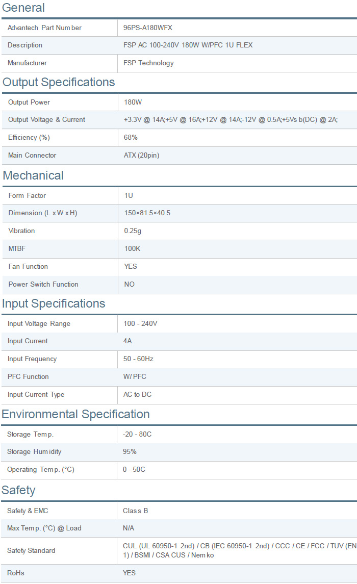The height and width of the screenshot is (584, 357).
Task: Select the 150×81.5×40.5 dimension value
Action: pyautogui.click(x=147, y=213)
